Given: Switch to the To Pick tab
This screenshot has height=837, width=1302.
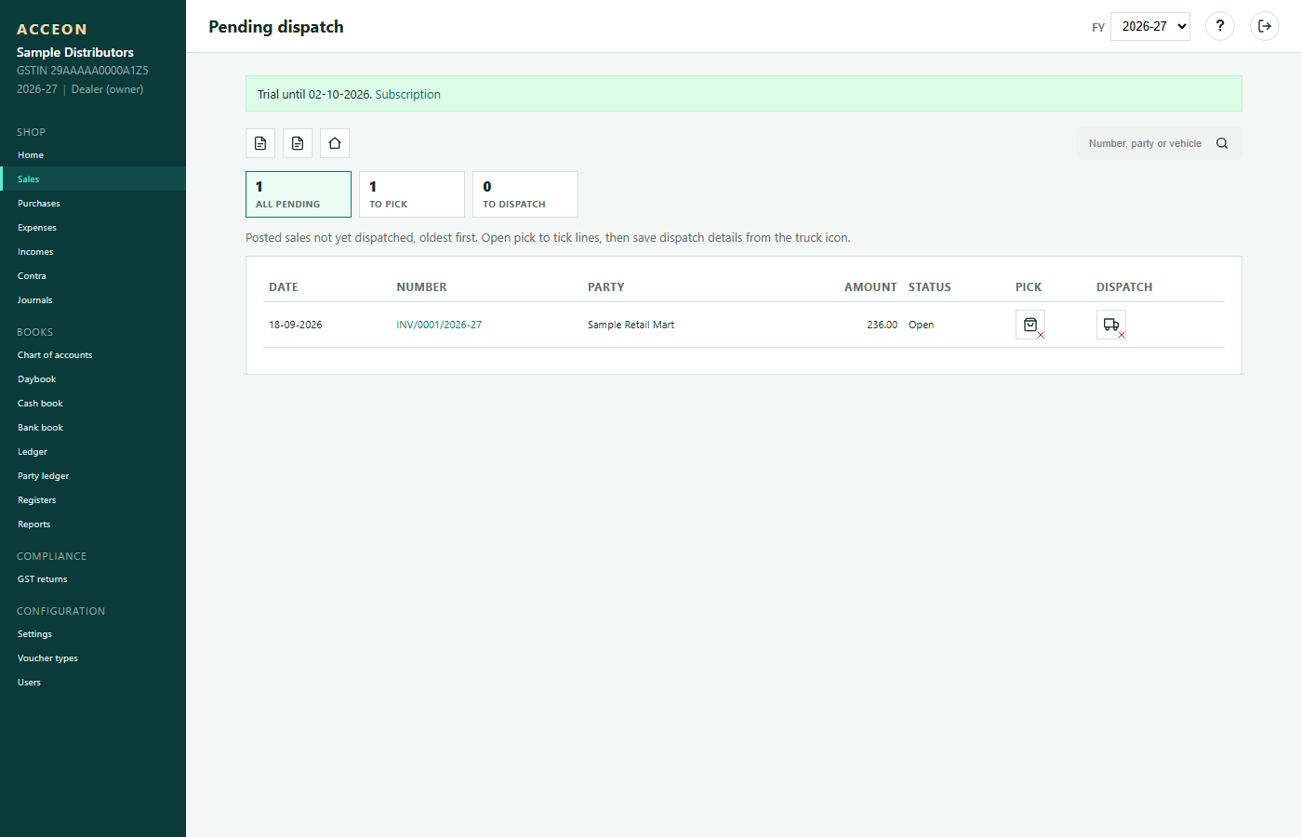Looking at the screenshot, I should pos(412,194).
